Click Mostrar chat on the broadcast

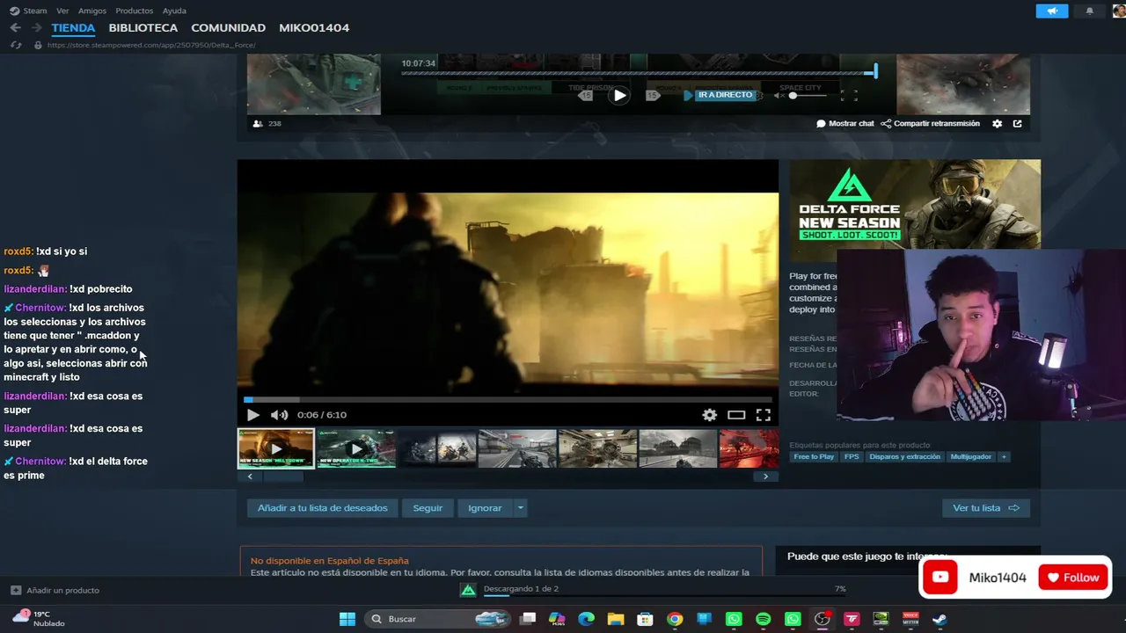coord(845,124)
